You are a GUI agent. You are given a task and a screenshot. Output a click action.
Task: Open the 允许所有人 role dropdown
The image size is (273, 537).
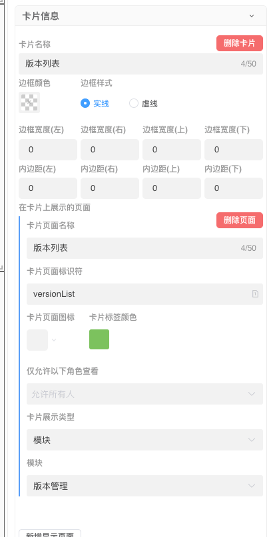pos(144,394)
